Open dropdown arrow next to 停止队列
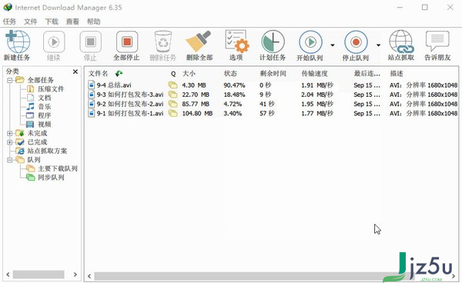Image resolution: width=462 pixels, height=283 pixels. pyautogui.click(x=378, y=45)
